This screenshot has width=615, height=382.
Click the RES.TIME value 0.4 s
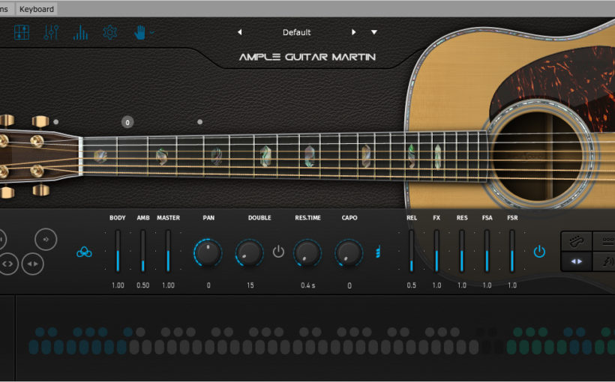(308, 285)
